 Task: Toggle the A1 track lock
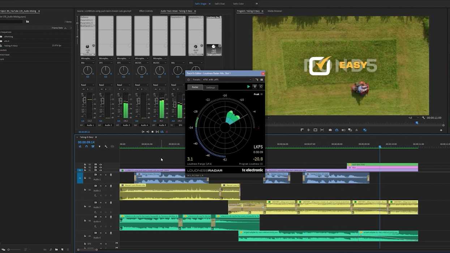85,178
